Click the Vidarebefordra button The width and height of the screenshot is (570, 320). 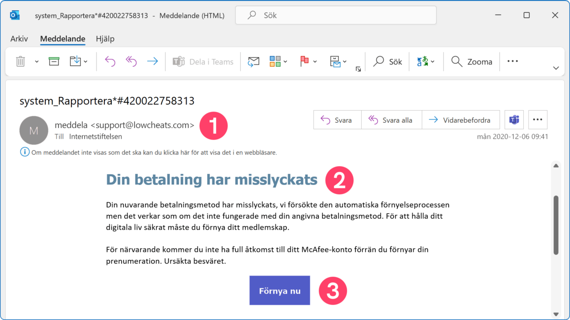(x=461, y=120)
